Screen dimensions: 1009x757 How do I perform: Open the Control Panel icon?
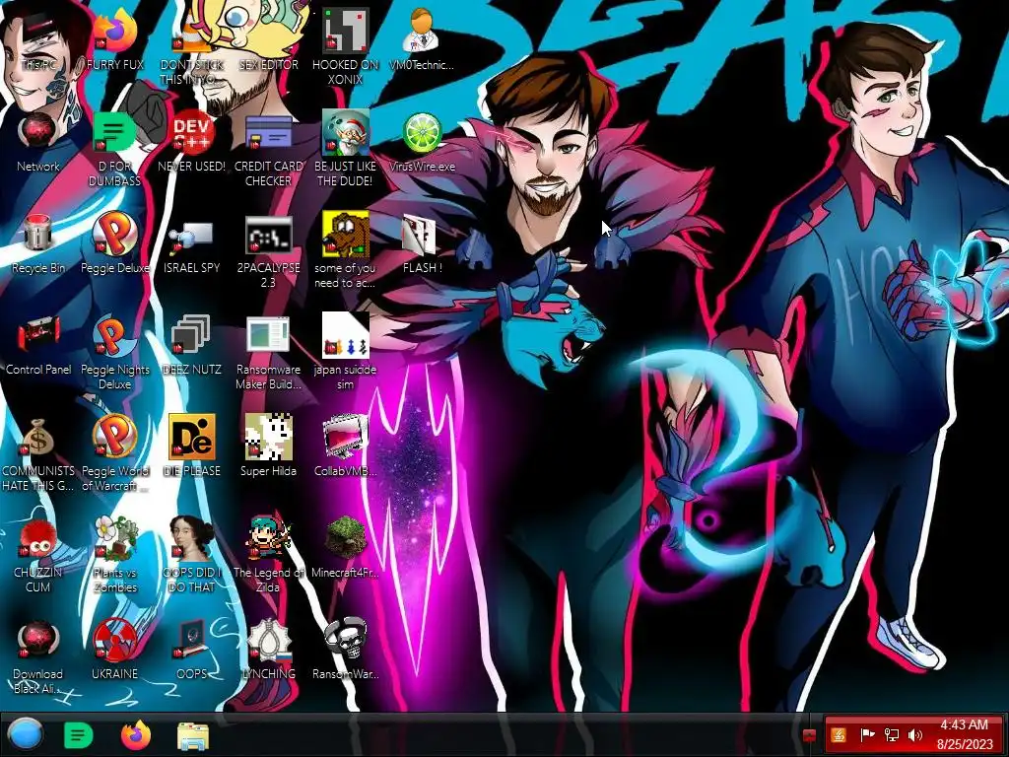[37, 345]
